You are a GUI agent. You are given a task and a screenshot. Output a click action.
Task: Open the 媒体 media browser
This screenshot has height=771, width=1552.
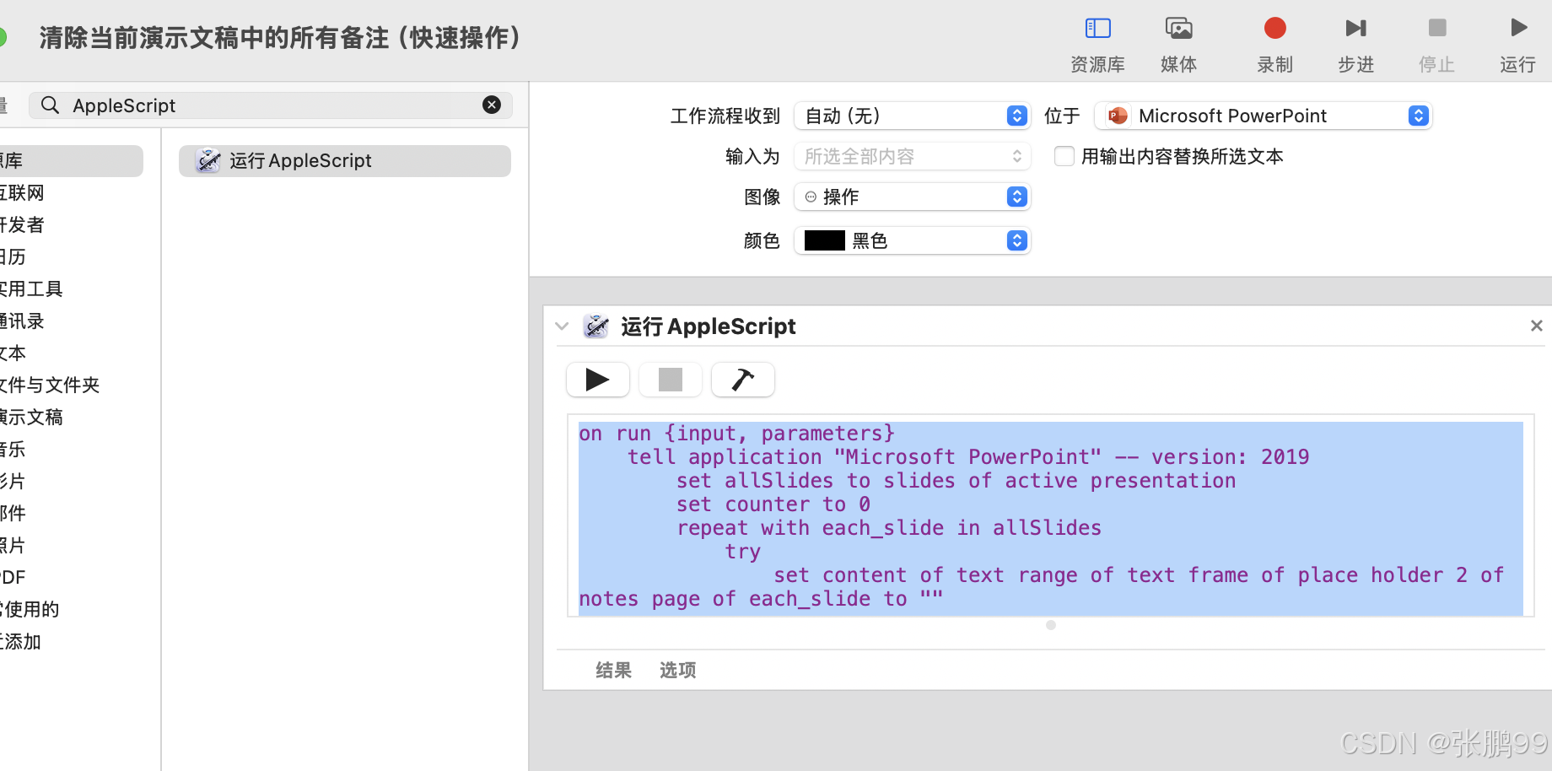pyautogui.click(x=1178, y=45)
